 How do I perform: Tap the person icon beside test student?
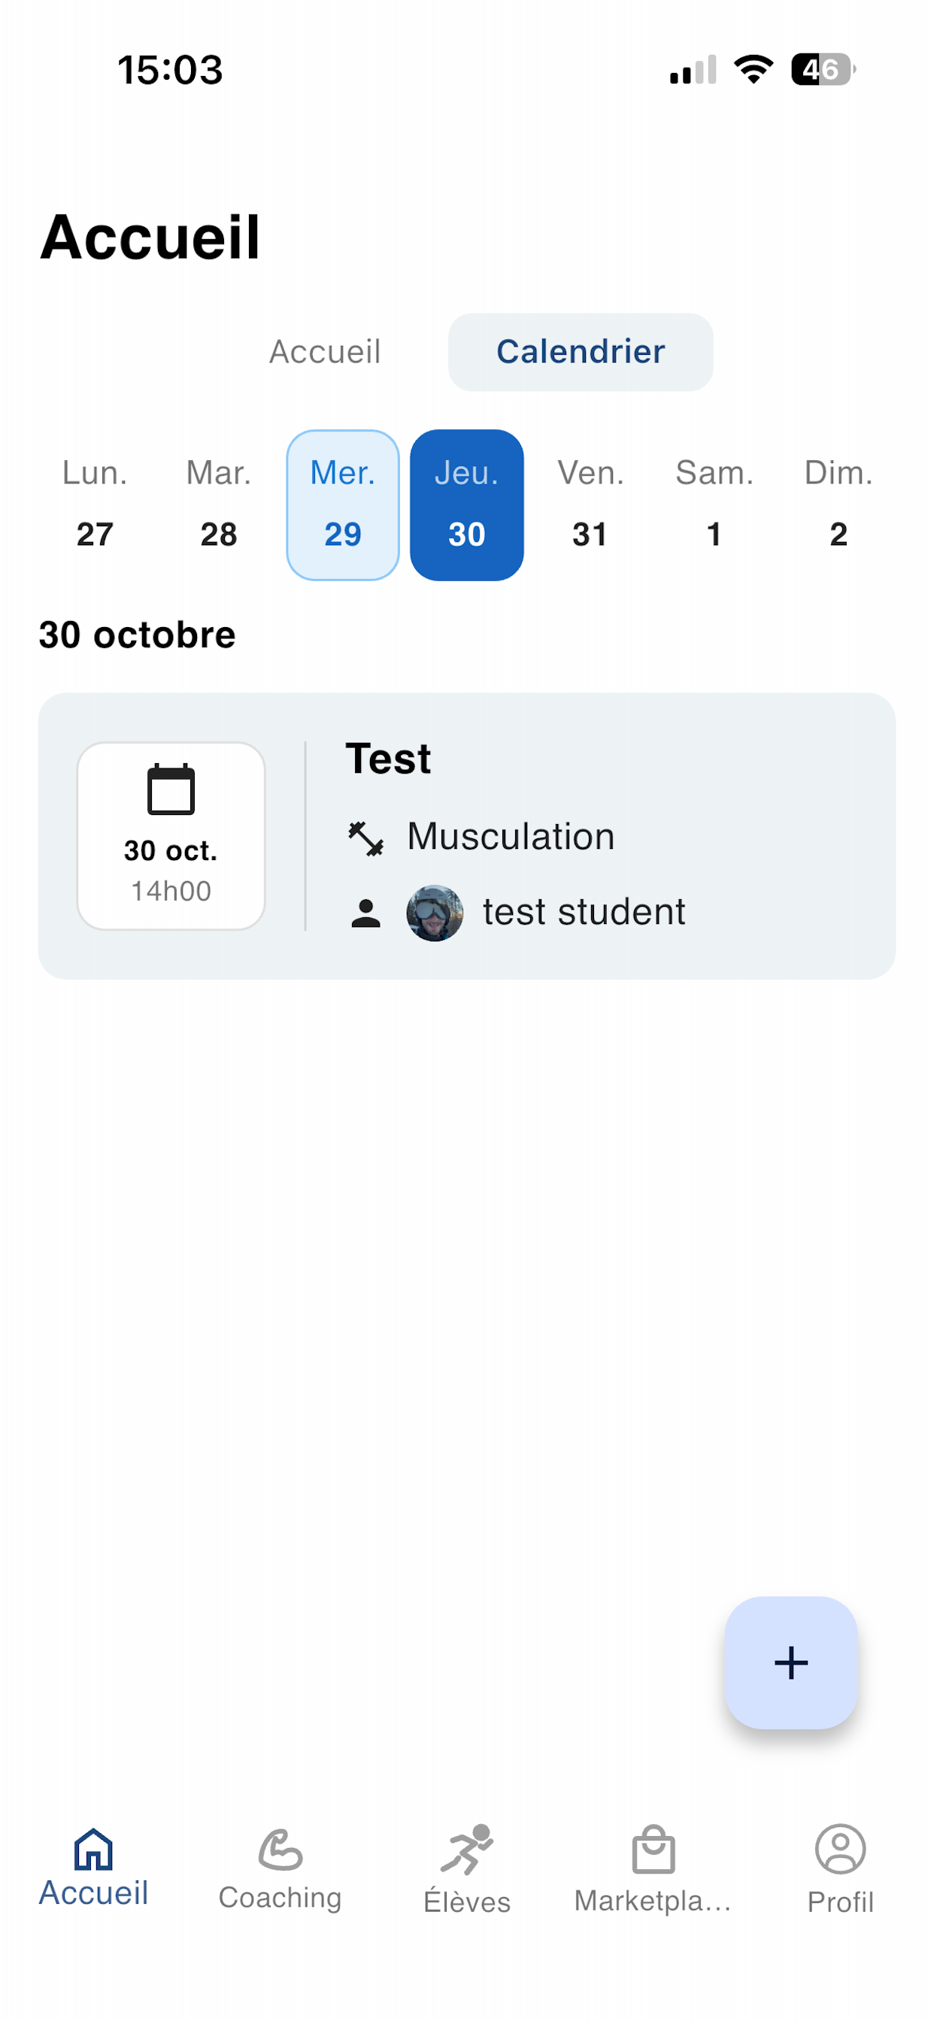365,914
